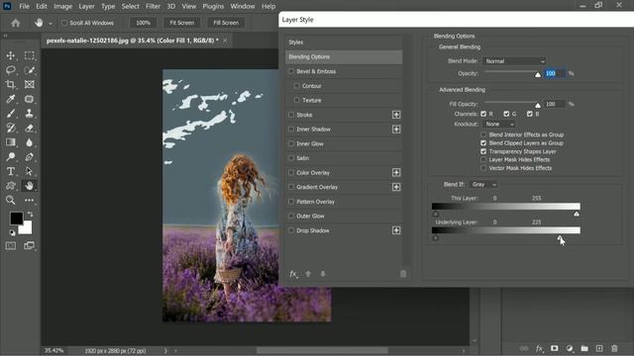Click the Fill Screen button

(x=226, y=23)
